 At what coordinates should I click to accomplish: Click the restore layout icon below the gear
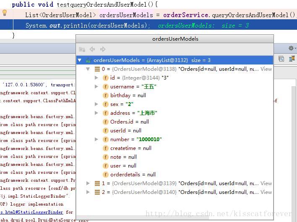(281, 59)
